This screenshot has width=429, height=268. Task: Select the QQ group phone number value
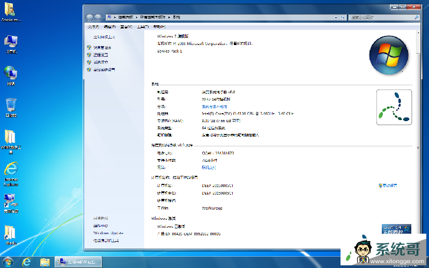point(218,153)
